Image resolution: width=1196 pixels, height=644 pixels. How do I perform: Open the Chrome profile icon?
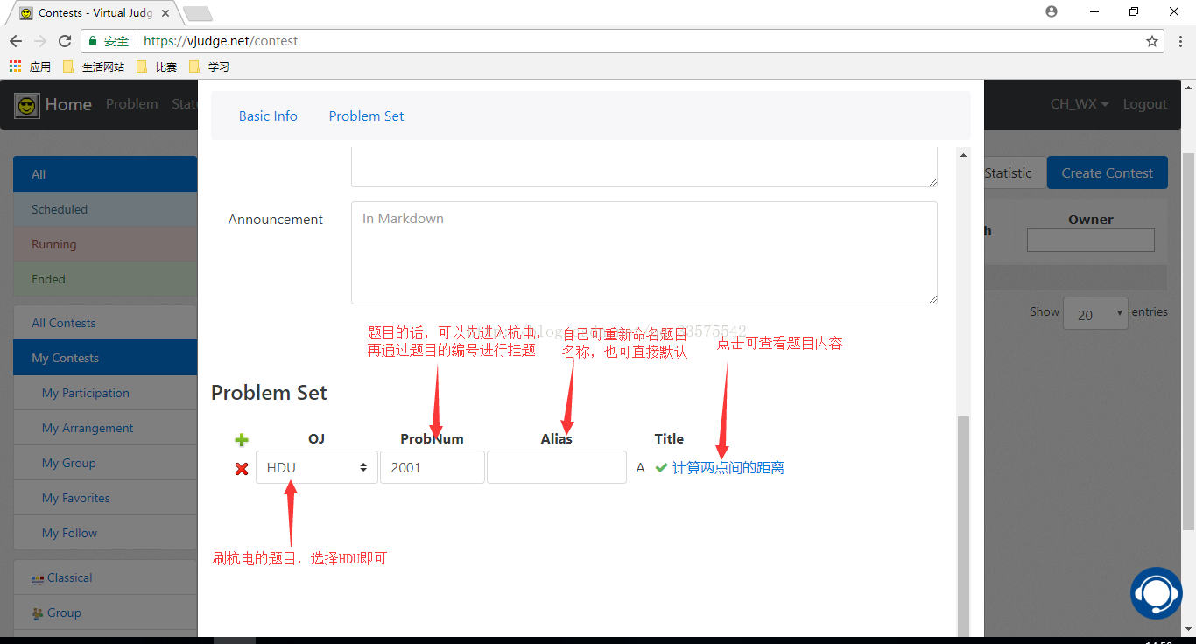pyautogui.click(x=1052, y=11)
